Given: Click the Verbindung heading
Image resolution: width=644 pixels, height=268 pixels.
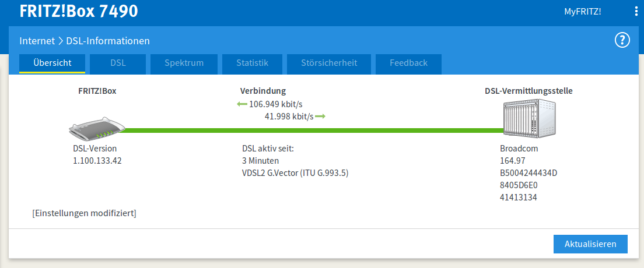Looking at the screenshot, I should (x=263, y=91).
